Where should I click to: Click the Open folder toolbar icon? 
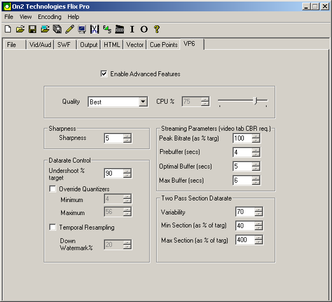tap(20, 29)
